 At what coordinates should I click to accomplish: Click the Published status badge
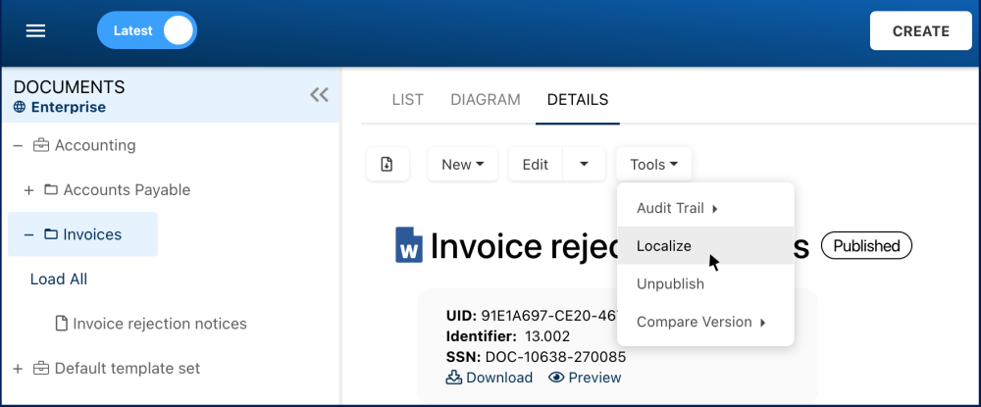pyautogui.click(x=866, y=246)
